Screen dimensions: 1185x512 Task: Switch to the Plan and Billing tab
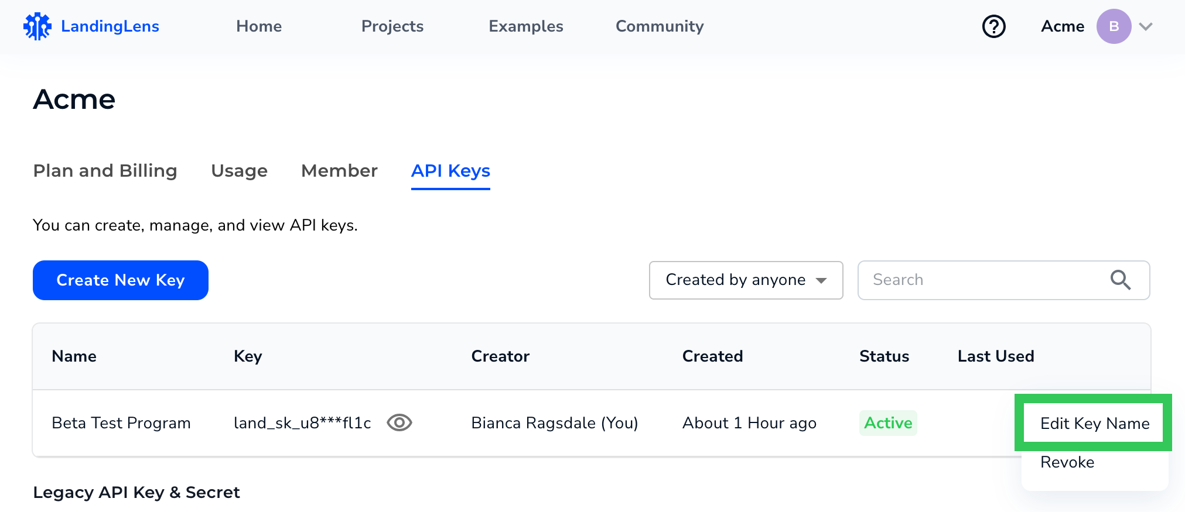coord(105,171)
